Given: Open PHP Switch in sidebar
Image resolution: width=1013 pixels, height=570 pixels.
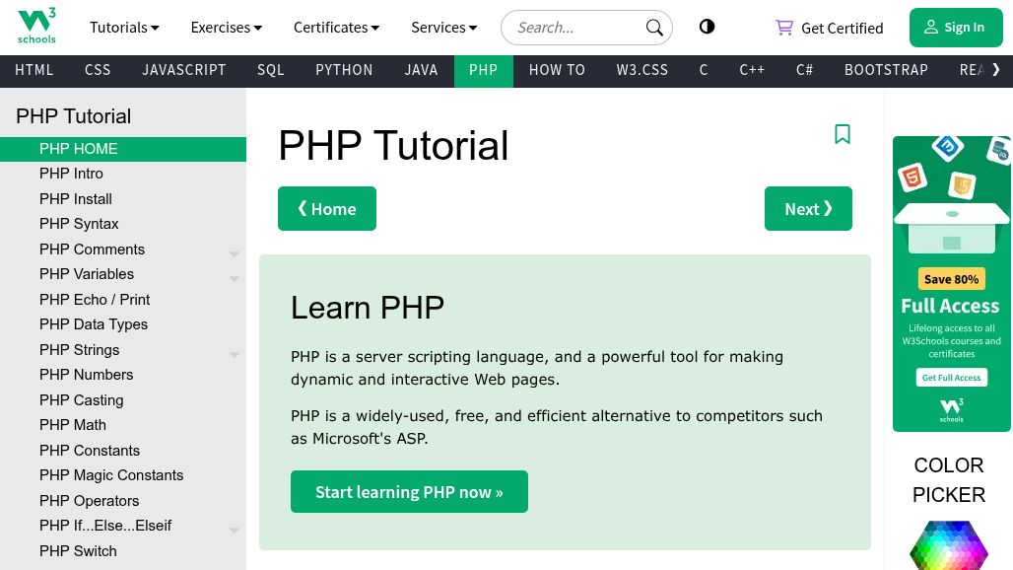Looking at the screenshot, I should (x=123, y=551).
